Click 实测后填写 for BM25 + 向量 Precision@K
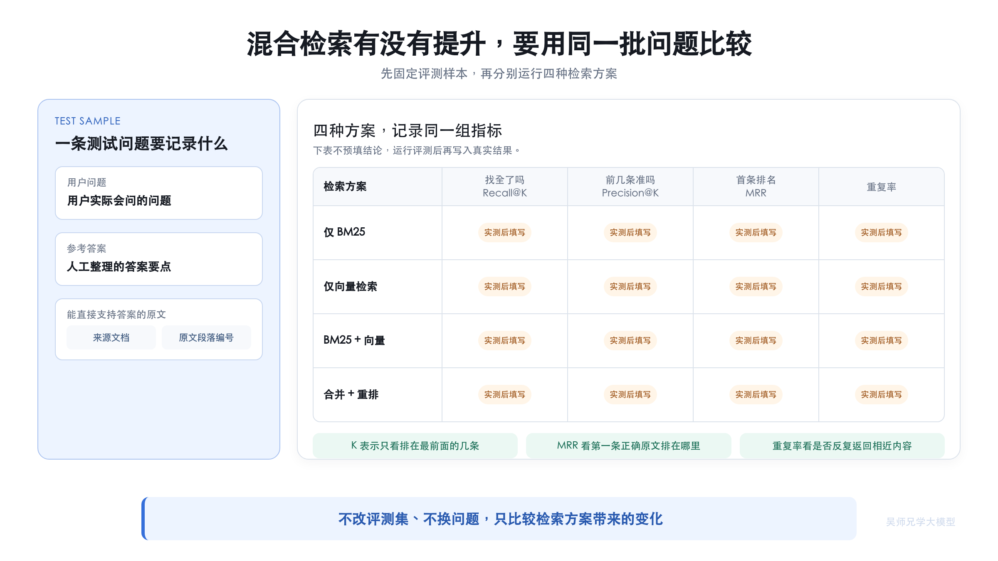 630,340
